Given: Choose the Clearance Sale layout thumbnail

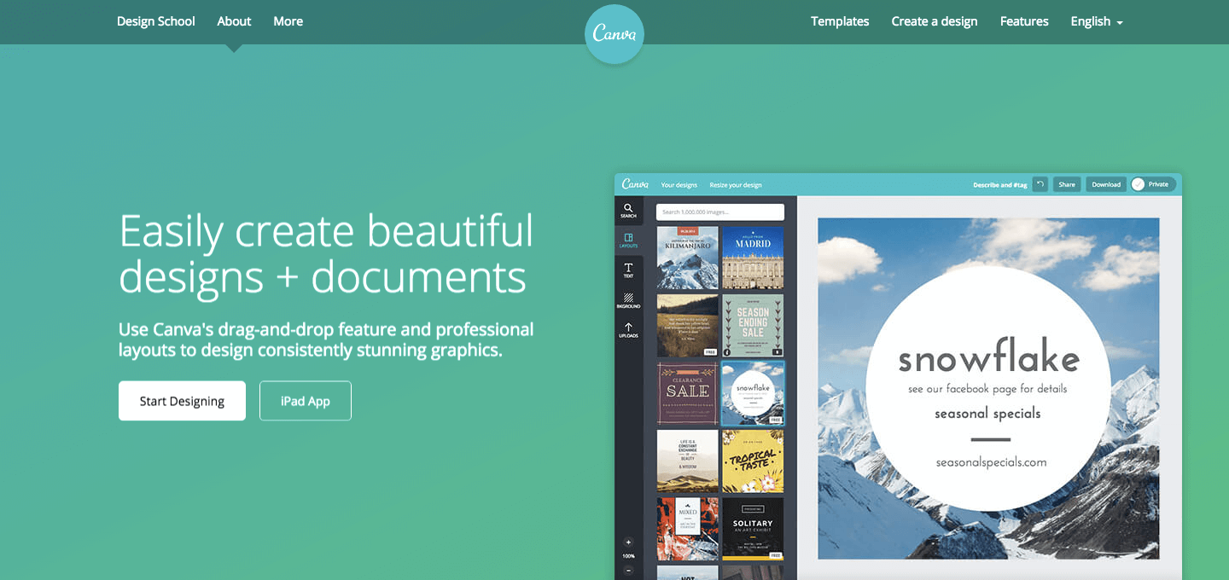Looking at the screenshot, I should pos(688,392).
